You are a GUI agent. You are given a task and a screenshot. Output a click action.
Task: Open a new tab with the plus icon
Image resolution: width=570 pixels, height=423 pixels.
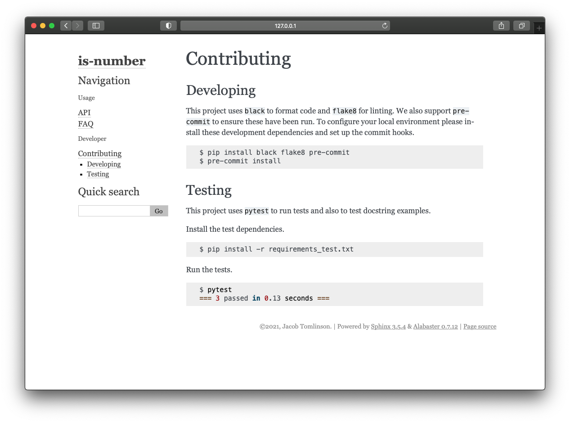[x=539, y=27]
